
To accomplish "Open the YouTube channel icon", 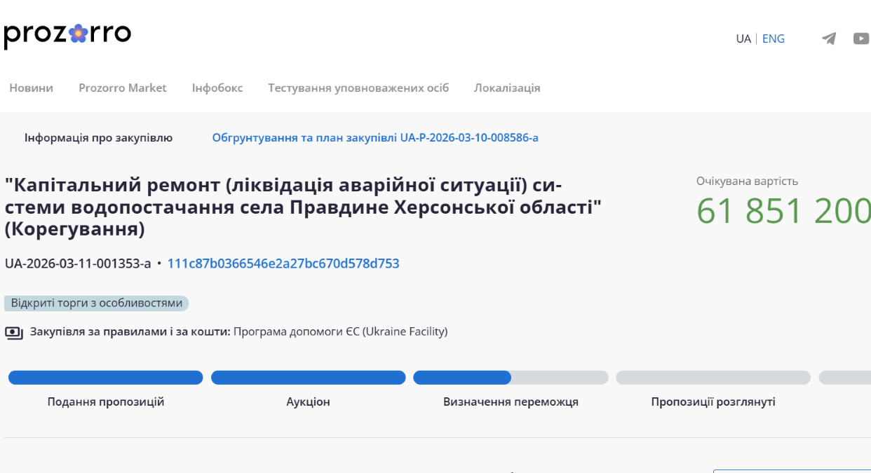I will 861,39.
